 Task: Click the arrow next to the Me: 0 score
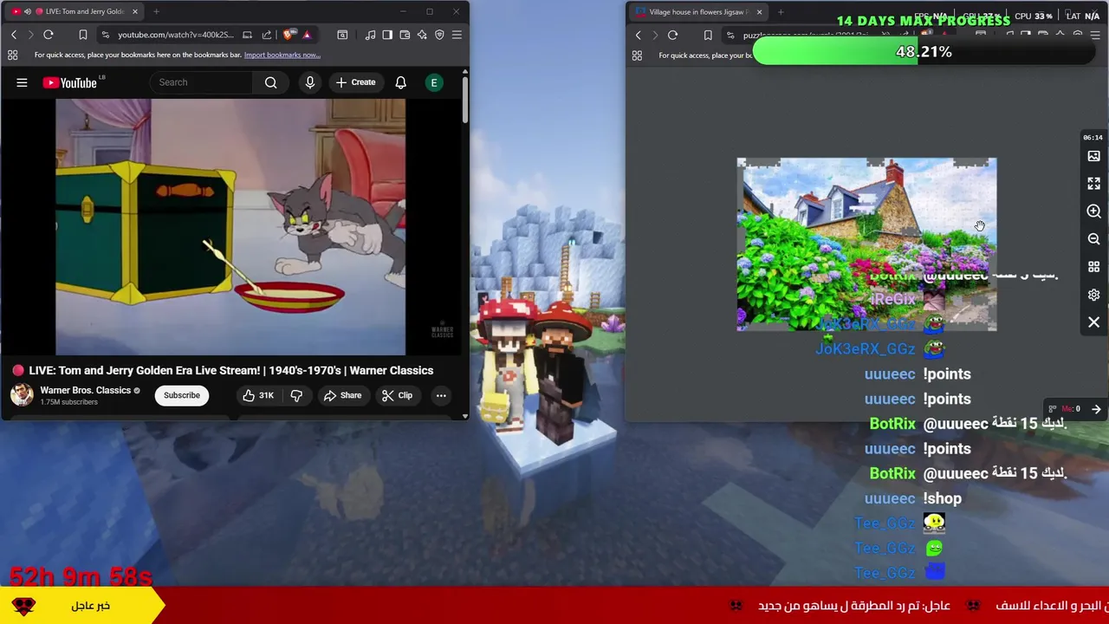(1096, 409)
